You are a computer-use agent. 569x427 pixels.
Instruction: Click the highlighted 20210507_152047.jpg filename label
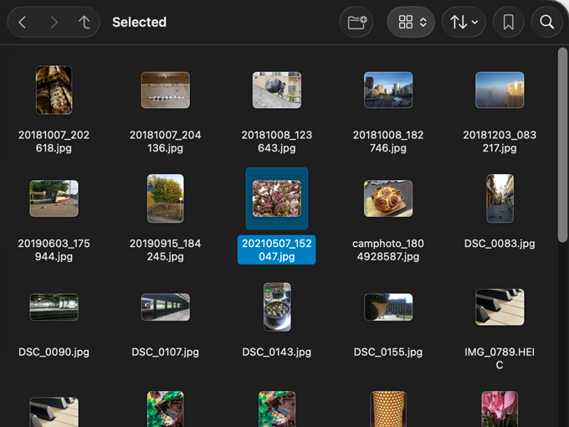click(x=277, y=250)
